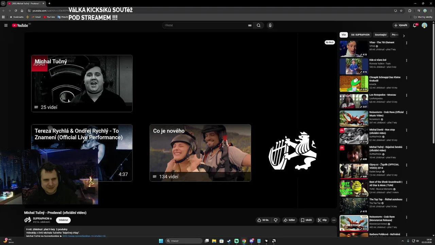Play Kde si včera bol thumbnail
435x245 pixels.
tap(354, 66)
